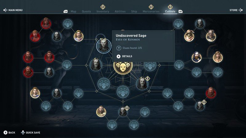The height and width of the screenshot is (138, 246).
Task: Click the BACK button
Action: pyautogui.click(x=10, y=132)
